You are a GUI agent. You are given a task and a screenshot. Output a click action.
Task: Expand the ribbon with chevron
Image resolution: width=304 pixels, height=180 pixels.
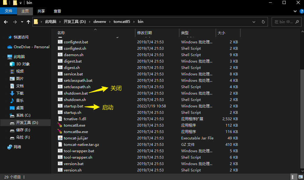tap(295, 11)
